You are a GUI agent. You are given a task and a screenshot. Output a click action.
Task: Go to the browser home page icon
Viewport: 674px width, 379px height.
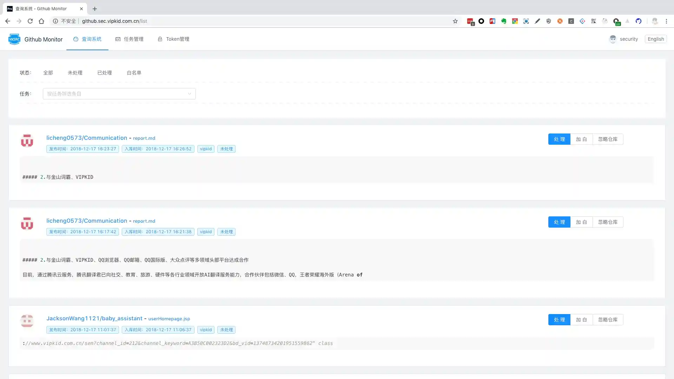coord(41,21)
